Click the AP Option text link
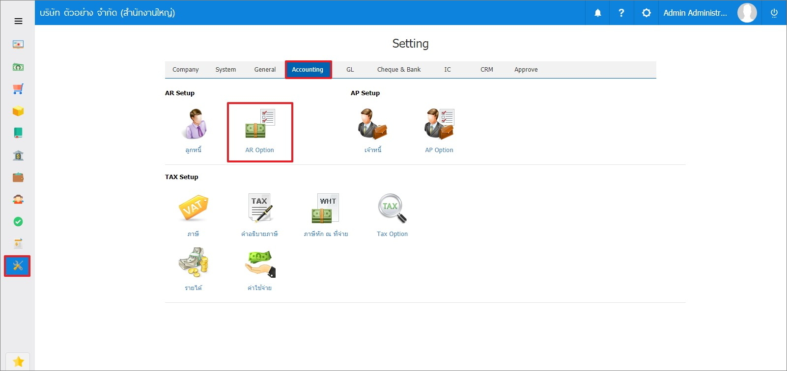This screenshot has width=787, height=371. (x=439, y=150)
